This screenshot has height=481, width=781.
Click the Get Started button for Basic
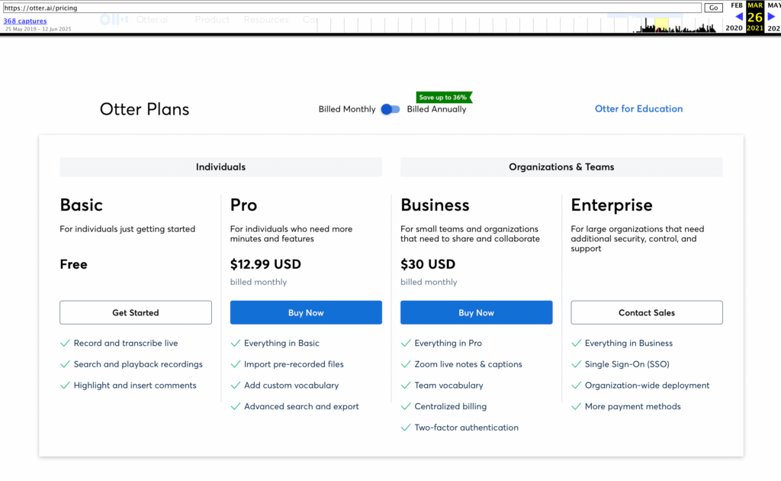pyautogui.click(x=136, y=312)
